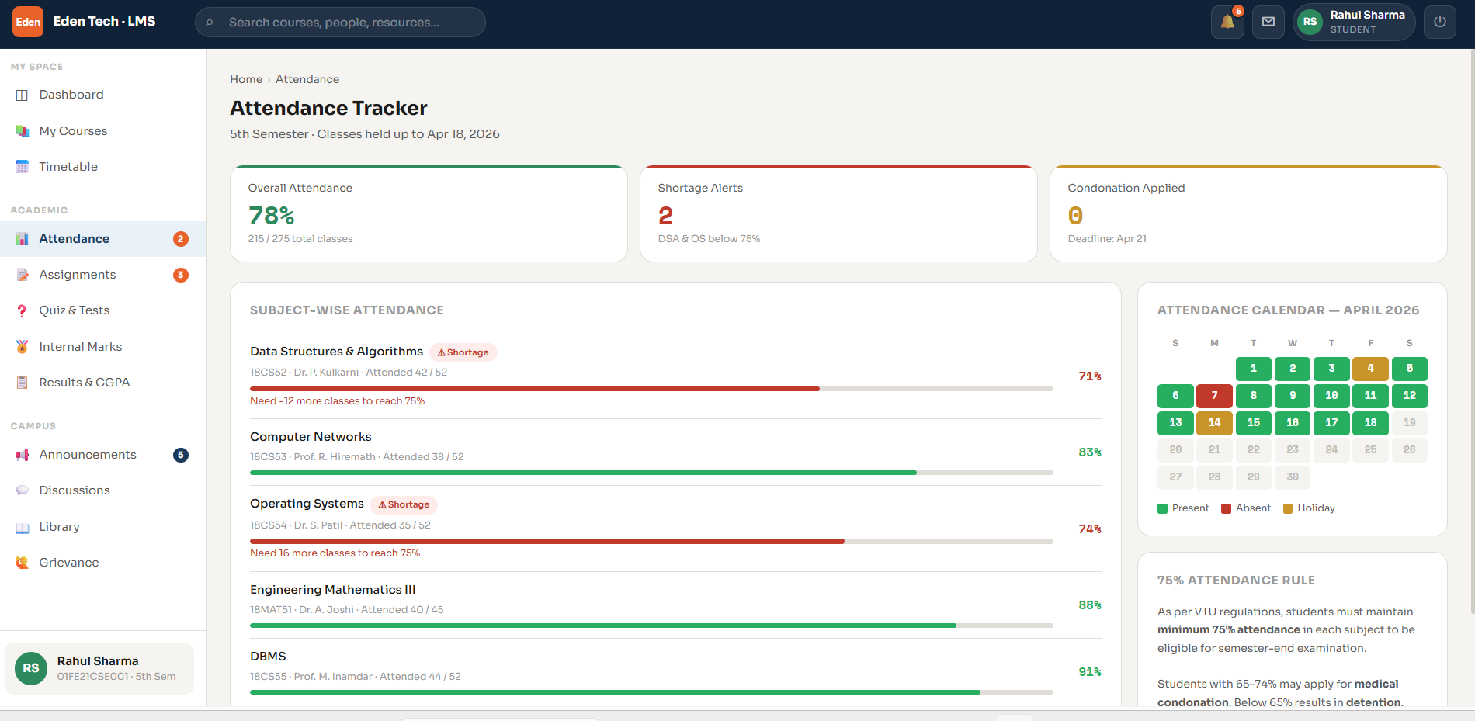
Task: Click the Overall Attendance 78% card
Action: tap(429, 213)
